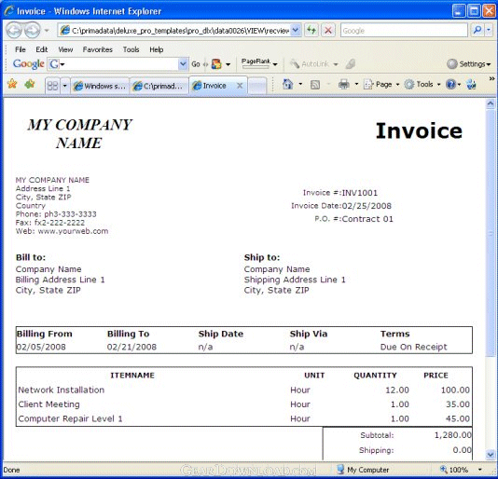
Task: Click the invoice date 02/25/2008
Action: point(367,206)
